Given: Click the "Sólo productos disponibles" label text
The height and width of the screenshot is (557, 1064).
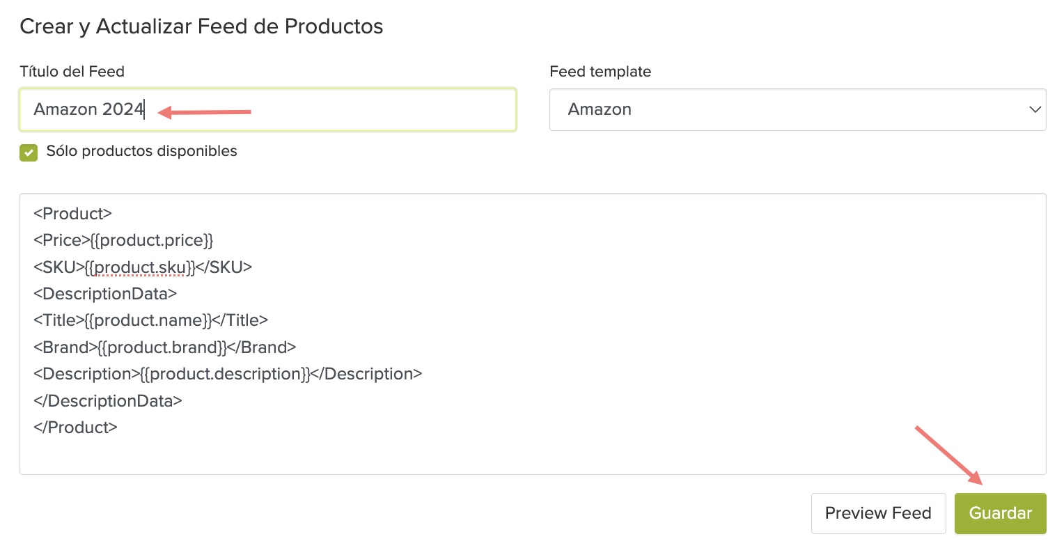Looking at the screenshot, I should point(141,151).
